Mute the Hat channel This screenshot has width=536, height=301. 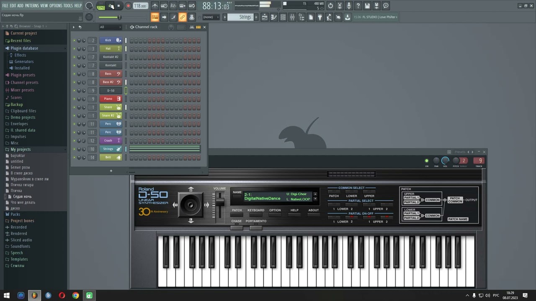click(75, 48)
